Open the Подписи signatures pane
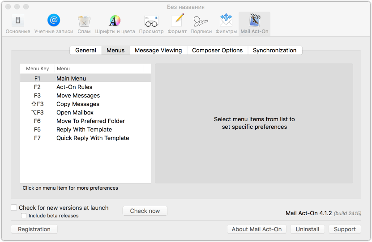Viewport: 372px width, 242px height. click(201, 24)
